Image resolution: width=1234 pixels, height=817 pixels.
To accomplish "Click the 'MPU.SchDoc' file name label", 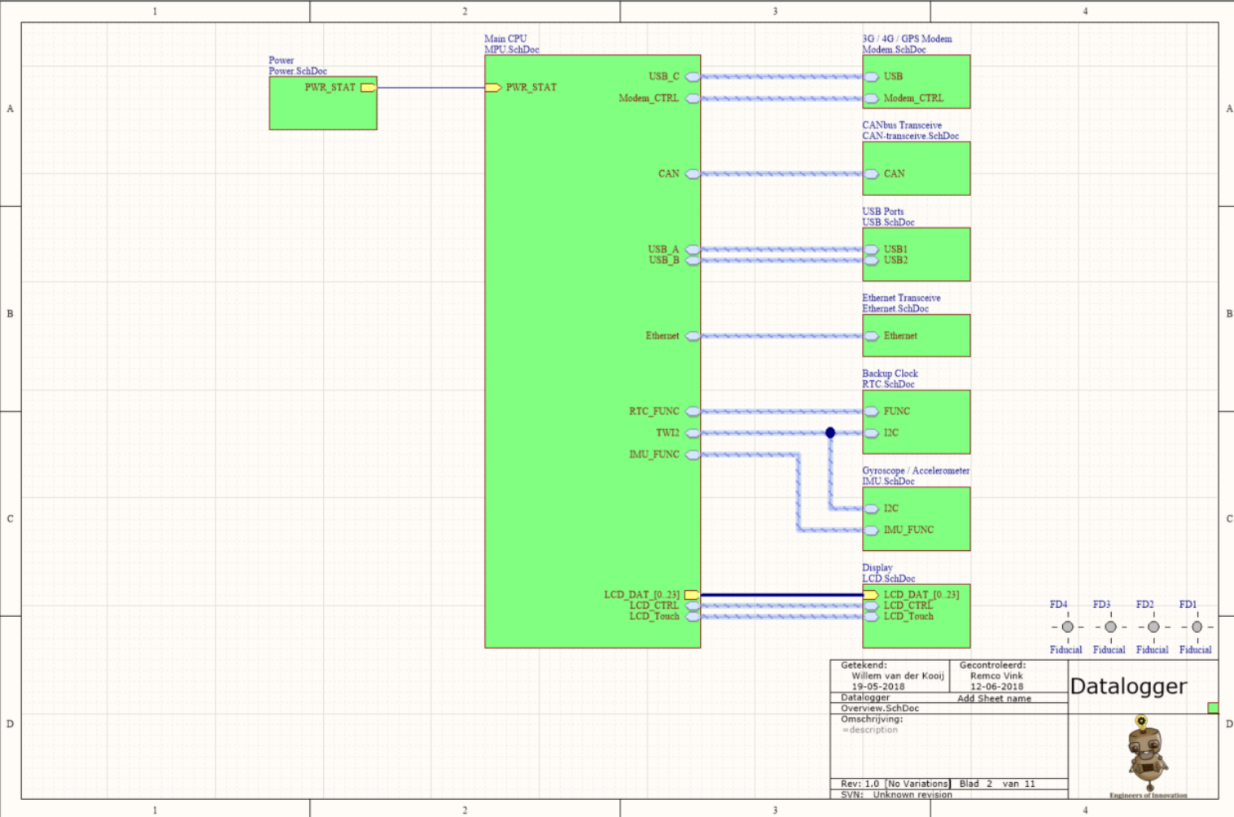I will coord(512,50).
